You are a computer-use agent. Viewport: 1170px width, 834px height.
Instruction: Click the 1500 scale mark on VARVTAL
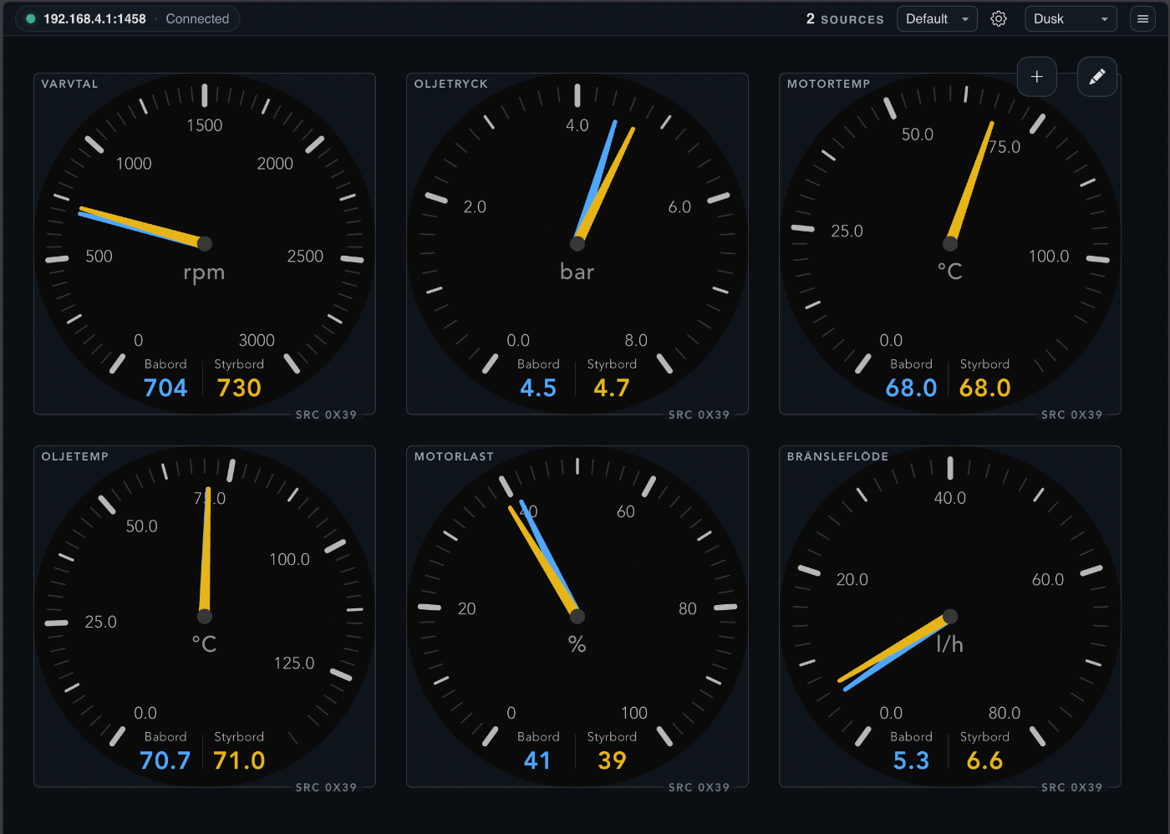205,125
